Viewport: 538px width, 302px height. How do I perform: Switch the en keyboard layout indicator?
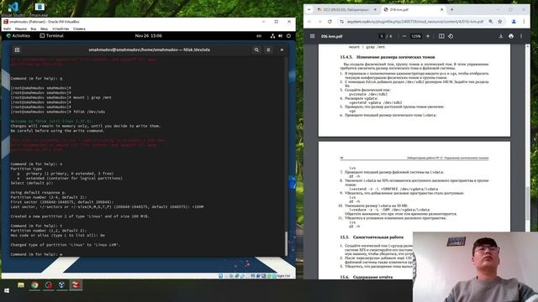coord(259,35)
